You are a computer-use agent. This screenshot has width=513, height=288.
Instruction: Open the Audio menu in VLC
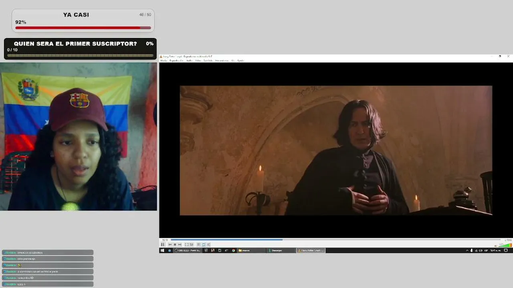[x=189, y=61]
